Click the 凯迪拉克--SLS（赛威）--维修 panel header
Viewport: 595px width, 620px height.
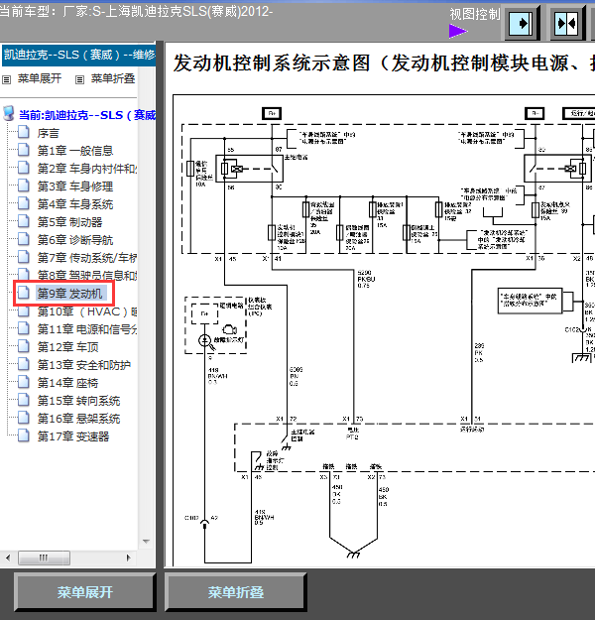[x=79, y=55]
